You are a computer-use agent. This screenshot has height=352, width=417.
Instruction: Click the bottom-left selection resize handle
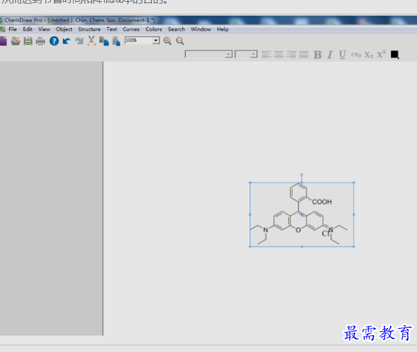[250, 247]
